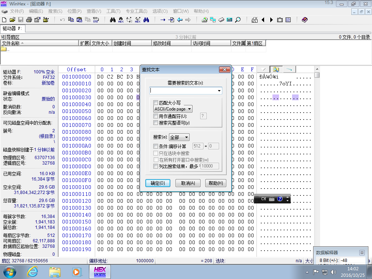Viewport: 372px width, 279px height.
Task: Click the 第1扇区 column header
Action: [x=255, y=43]
